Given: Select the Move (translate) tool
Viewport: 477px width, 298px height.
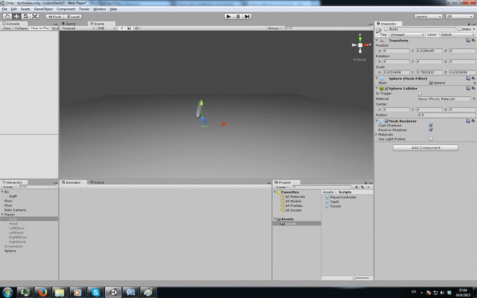Looking at the screenshot, I should [x=16, y=16].
